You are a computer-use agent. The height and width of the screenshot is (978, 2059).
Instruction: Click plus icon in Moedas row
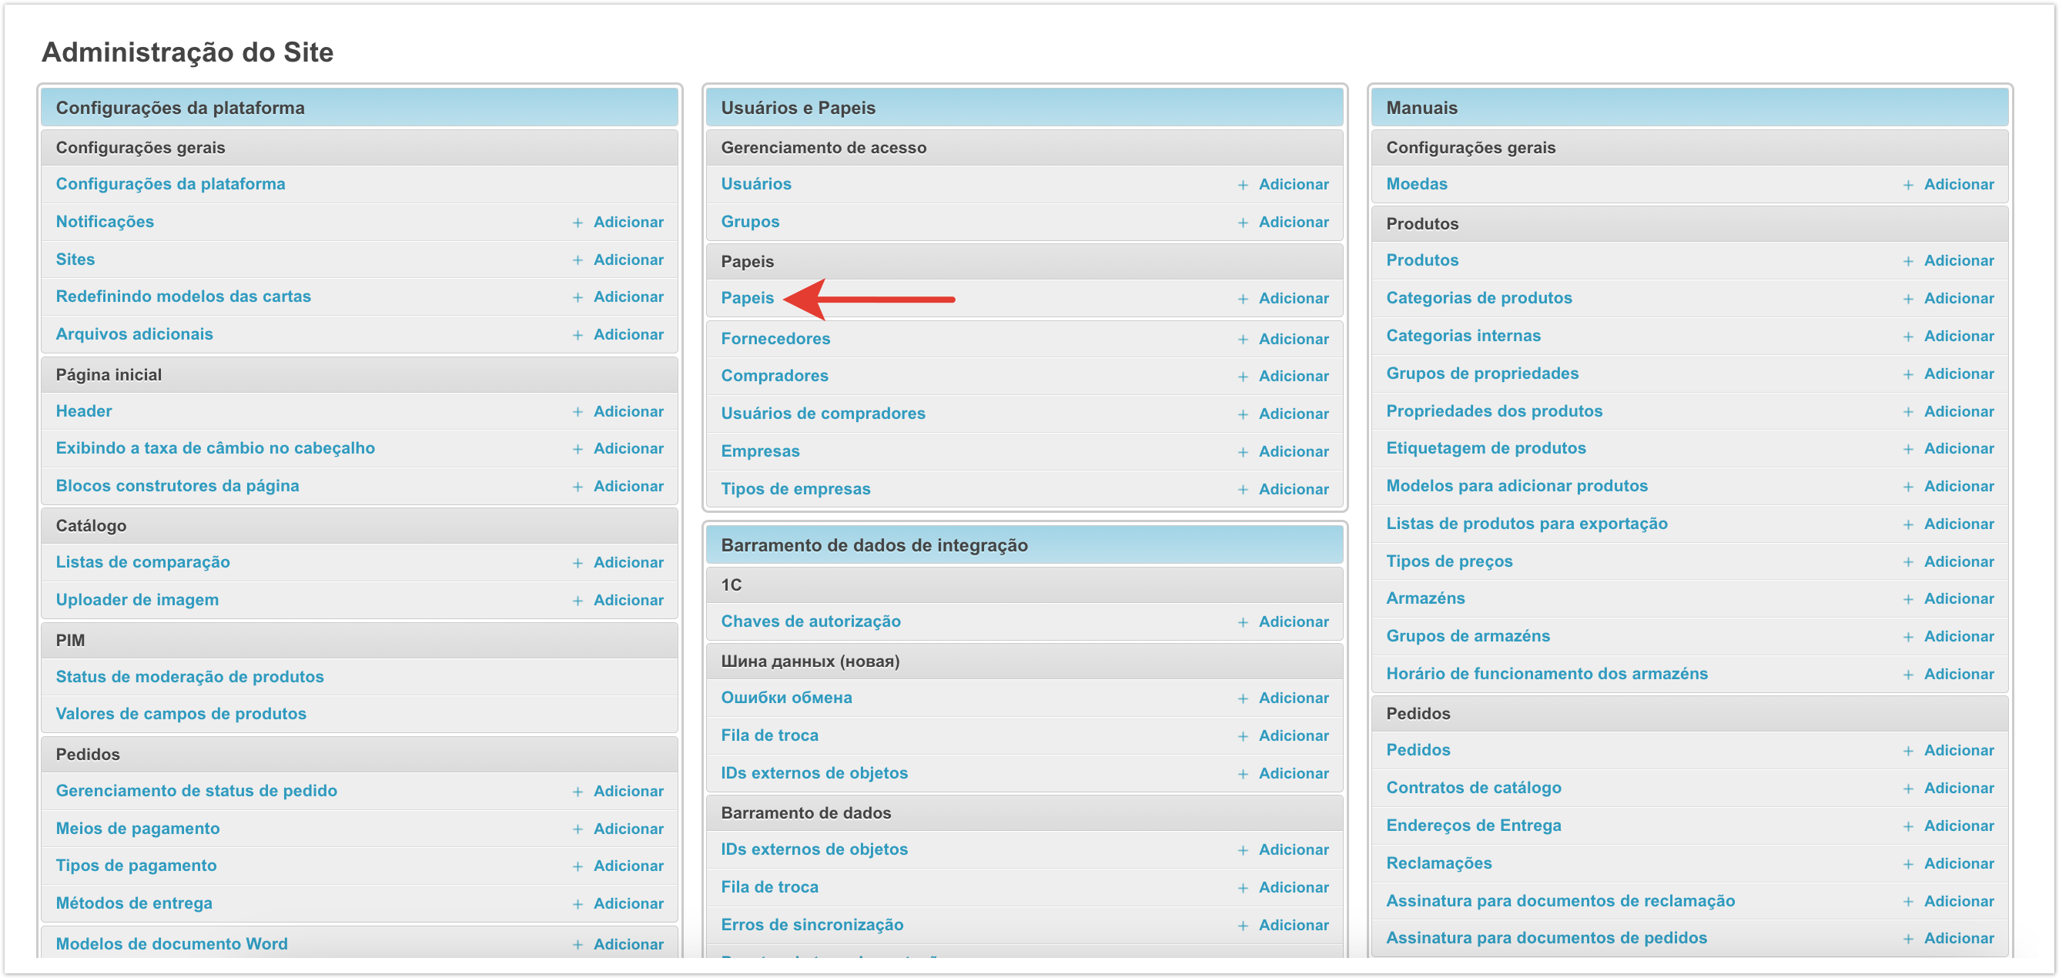(x=1907, y=186)
